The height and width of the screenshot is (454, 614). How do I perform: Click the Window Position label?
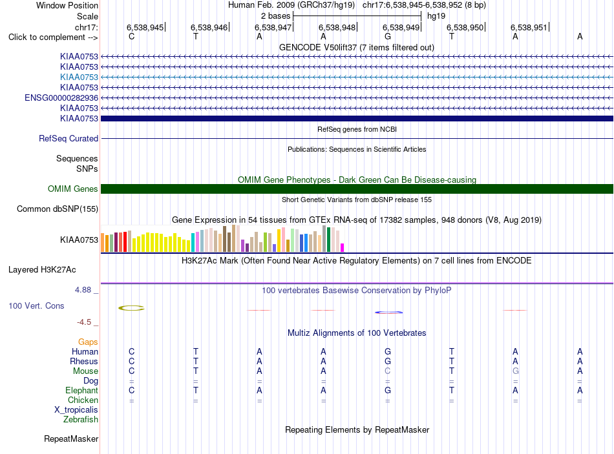67,5
